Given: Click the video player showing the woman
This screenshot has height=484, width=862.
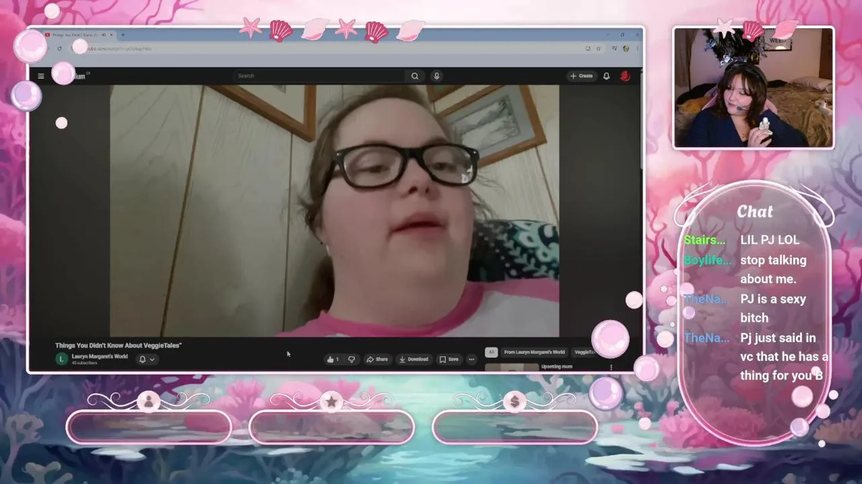Looking at the screenshot, I should point(335,210).
